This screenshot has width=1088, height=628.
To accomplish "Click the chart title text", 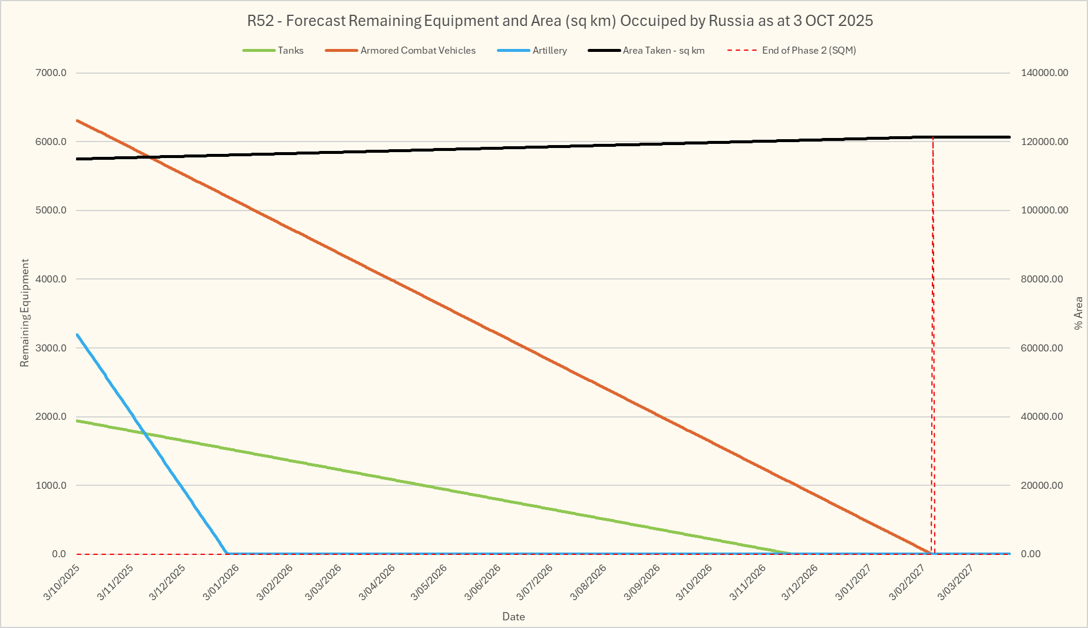I will pos(559,21).
